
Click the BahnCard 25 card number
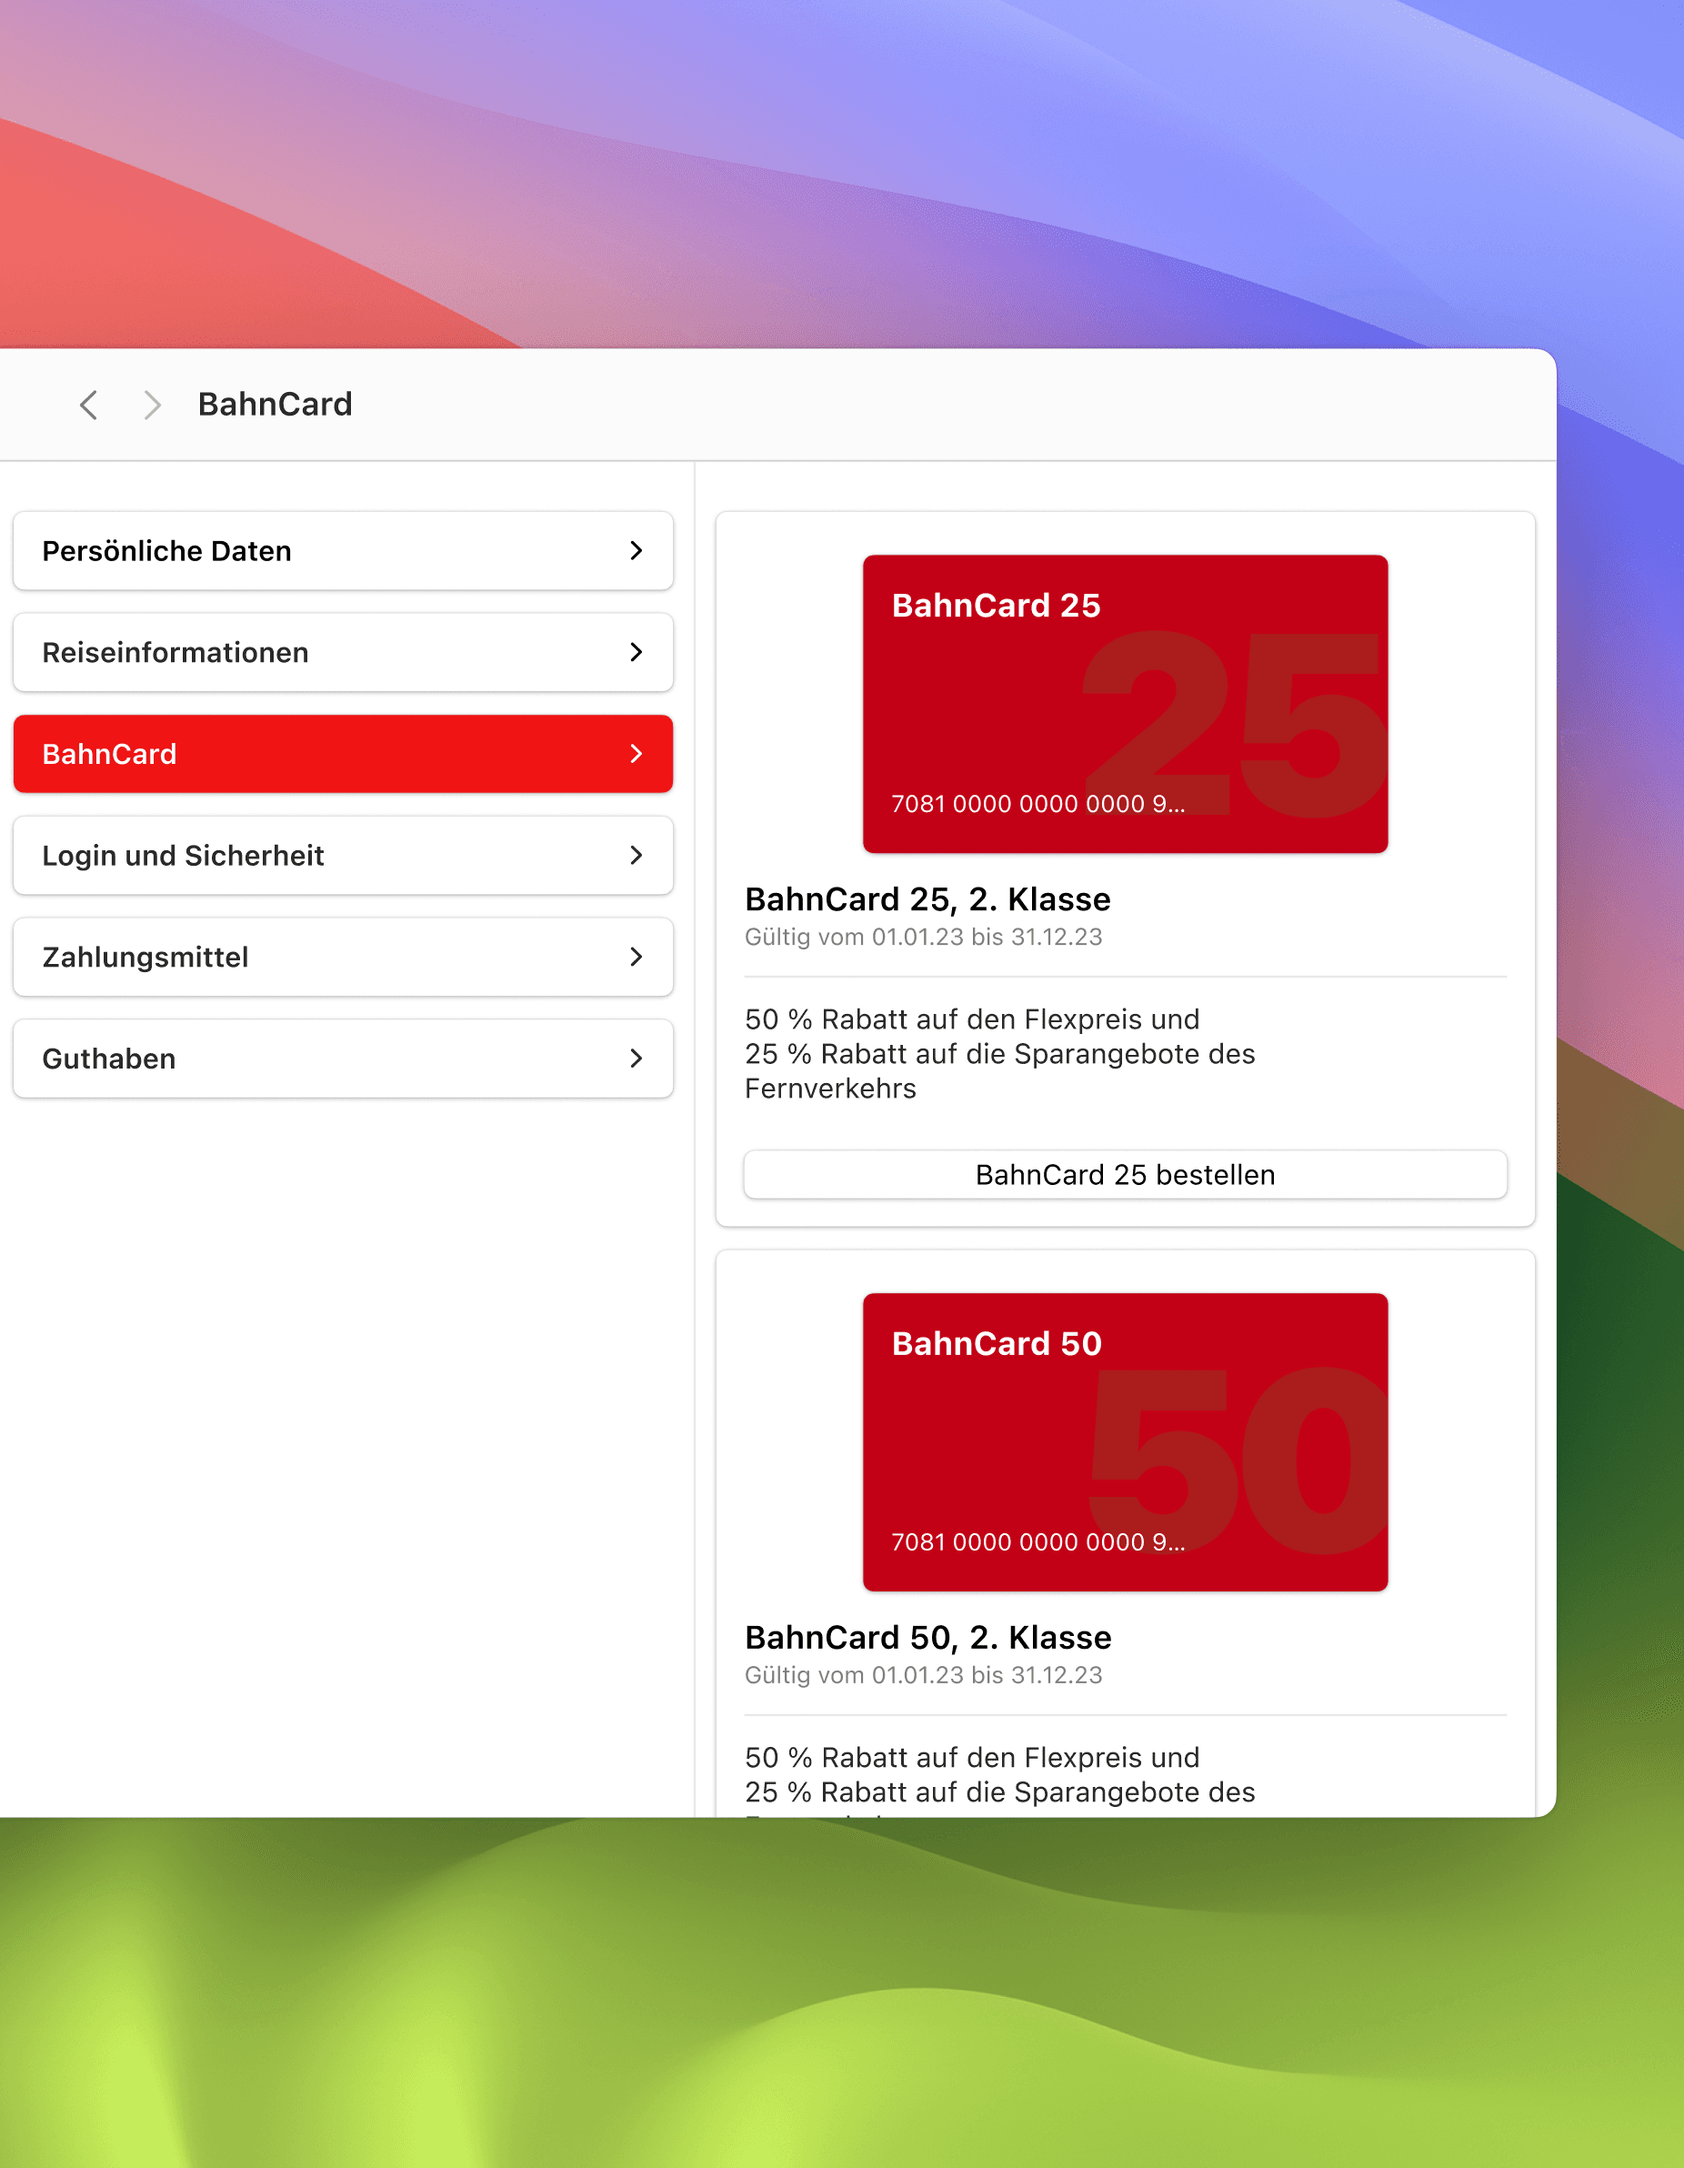coord(1038,804)
